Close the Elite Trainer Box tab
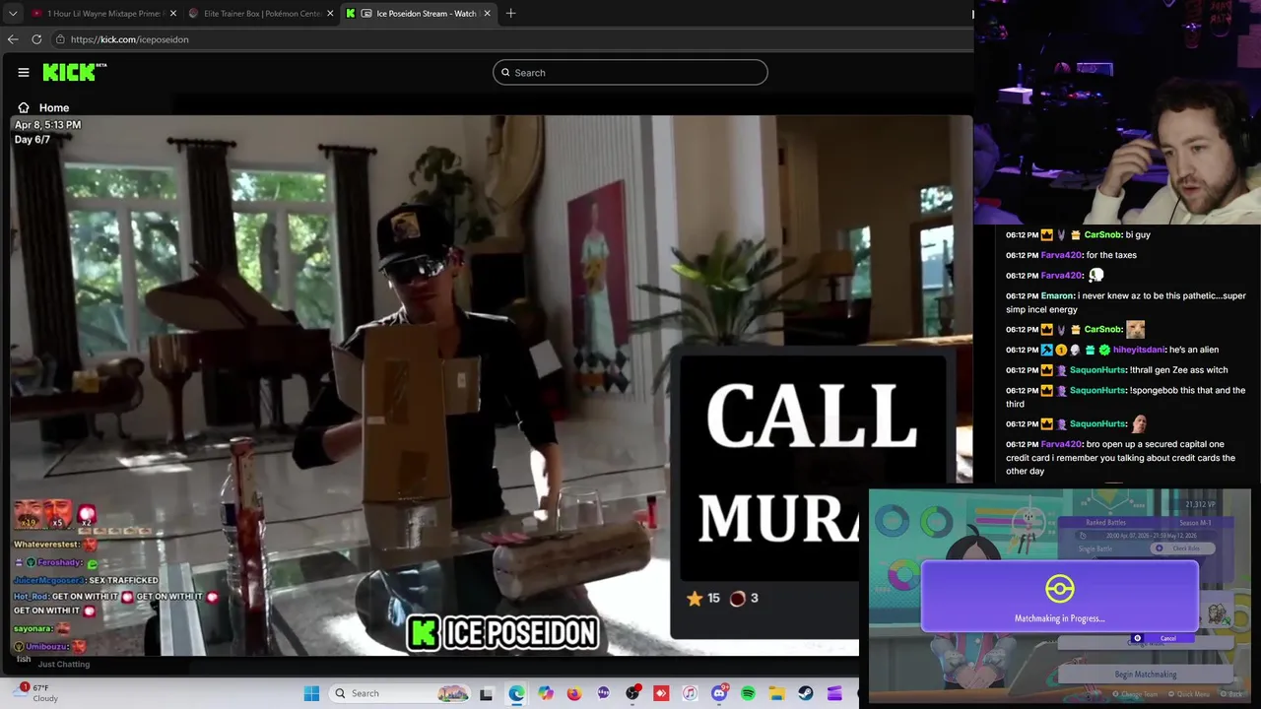Viewport: 1261px width, 709px height. (x=330, y=14)
